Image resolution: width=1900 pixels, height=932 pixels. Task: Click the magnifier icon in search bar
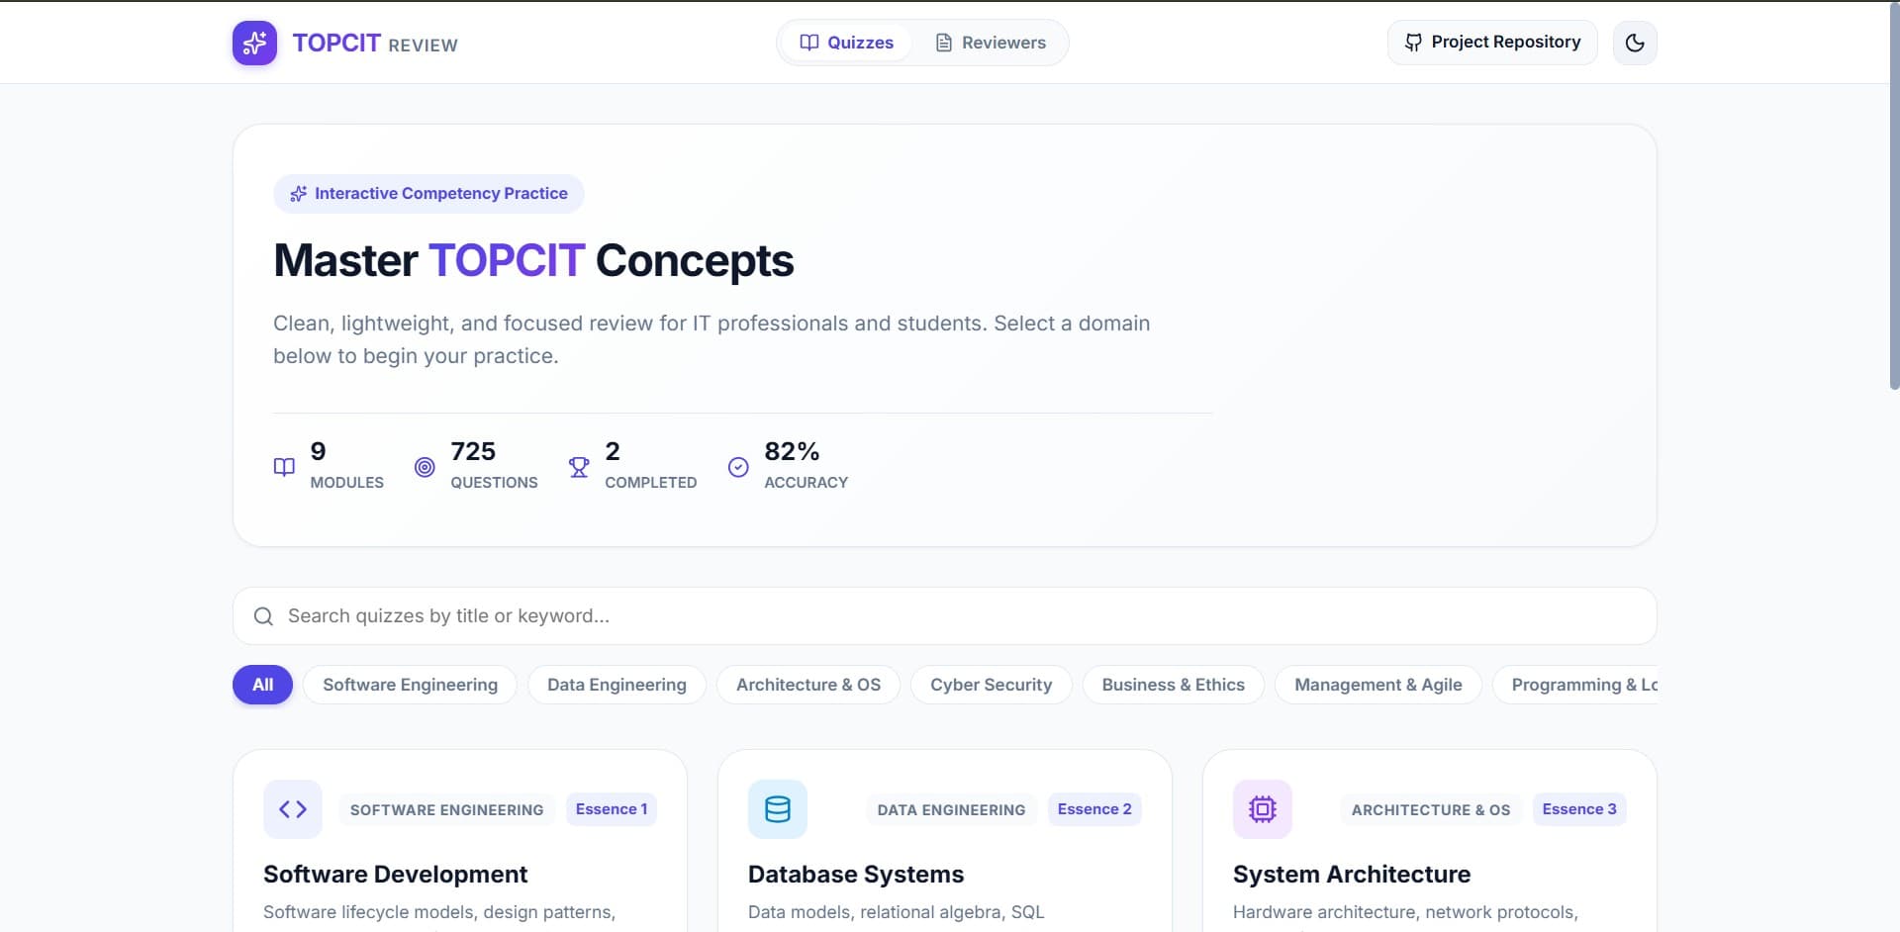(263, 616)
